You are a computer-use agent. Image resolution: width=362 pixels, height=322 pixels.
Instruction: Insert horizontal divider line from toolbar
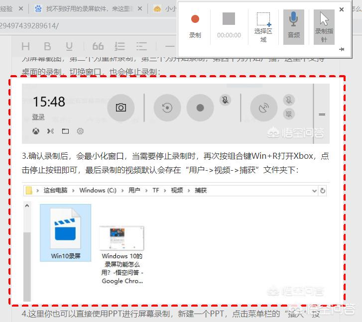[170, 46]
